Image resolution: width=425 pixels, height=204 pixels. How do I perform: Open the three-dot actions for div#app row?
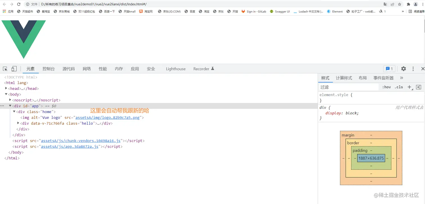pyautogui.click(x=2, y=106)
